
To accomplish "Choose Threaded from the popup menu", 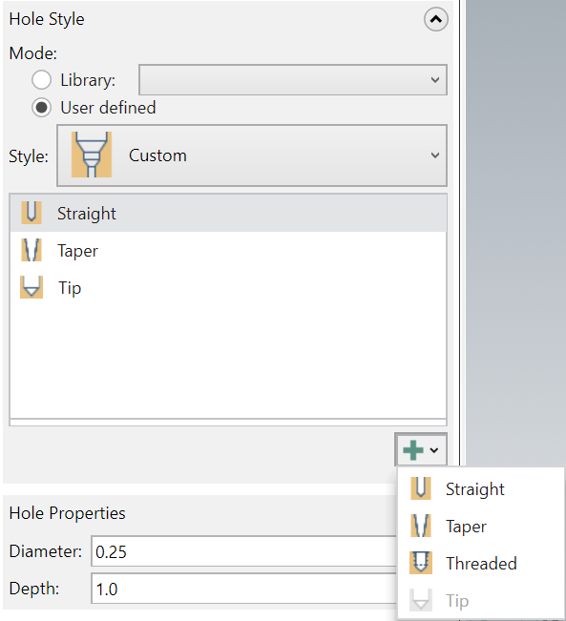I will coord(481,563).
